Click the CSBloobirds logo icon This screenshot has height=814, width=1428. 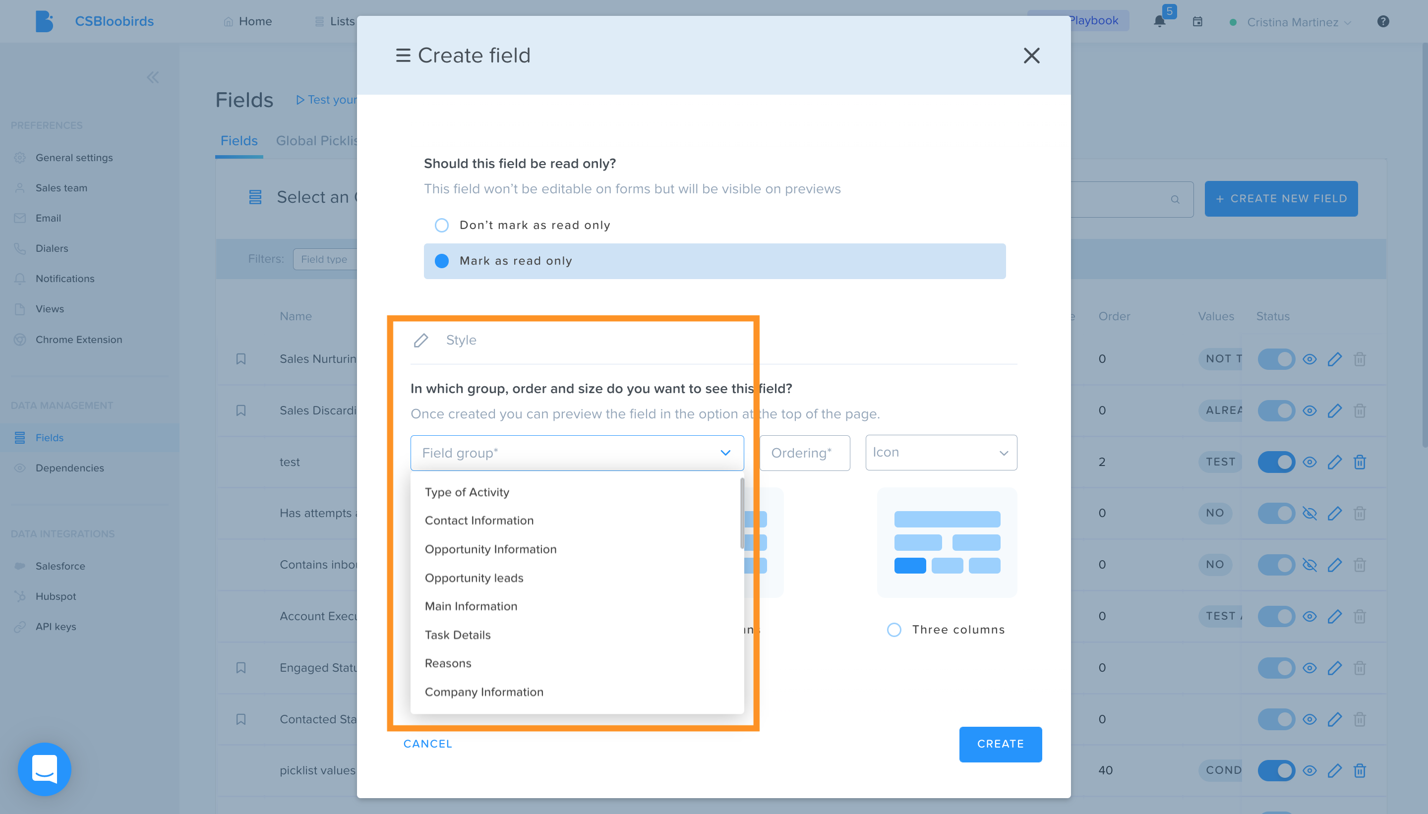click(44, 21)
